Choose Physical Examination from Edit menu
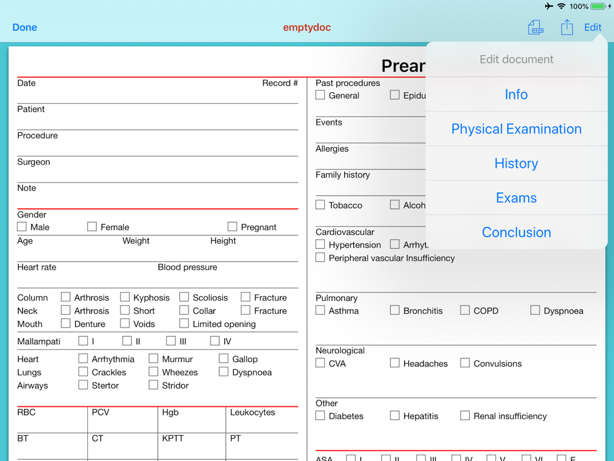 click(x=516, y=129)
